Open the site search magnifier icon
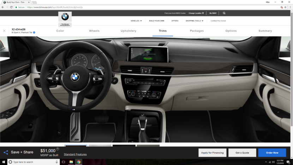Image resolution: width=293 pixels, height=165 pixels. pos(224,13)
